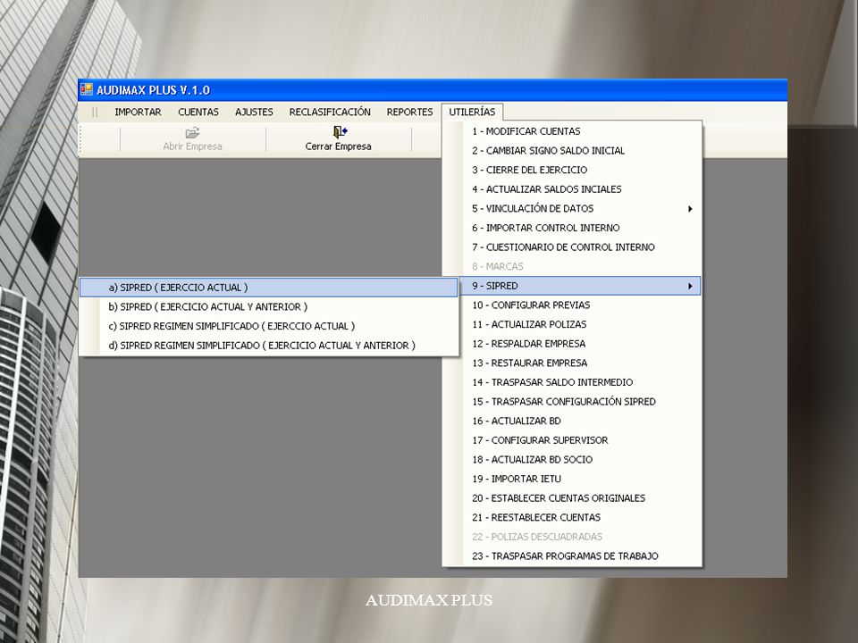Choose 10 - CONFIGURAR PREVIAS
Screen dimensions: 858x643
point(572,305)
